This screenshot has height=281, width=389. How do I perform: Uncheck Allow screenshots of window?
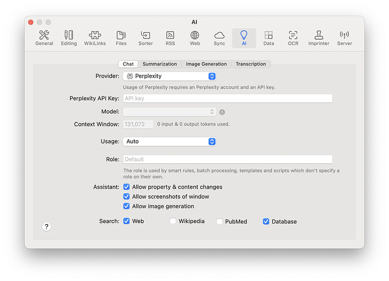(126, 197)
